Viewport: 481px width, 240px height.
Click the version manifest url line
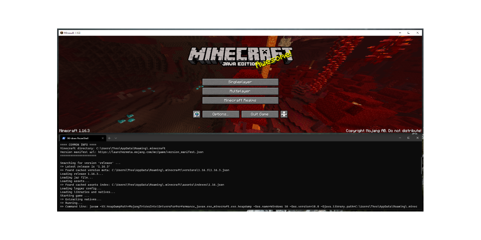[132, 152]
